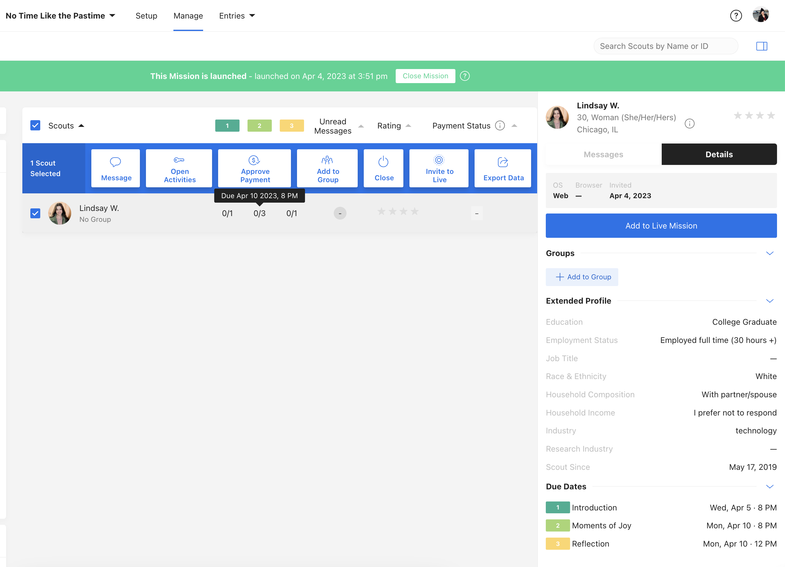Click info icon next to Lindsay's profile details
Viewport: 785px width, 567px height.
pos(690,124)
